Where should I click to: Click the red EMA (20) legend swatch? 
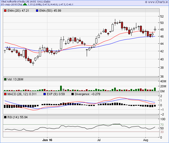5,11
